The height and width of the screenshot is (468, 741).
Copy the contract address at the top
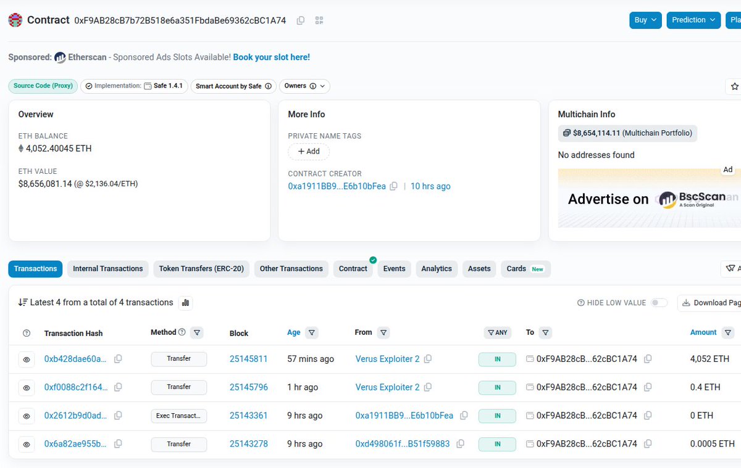(301, 20)
